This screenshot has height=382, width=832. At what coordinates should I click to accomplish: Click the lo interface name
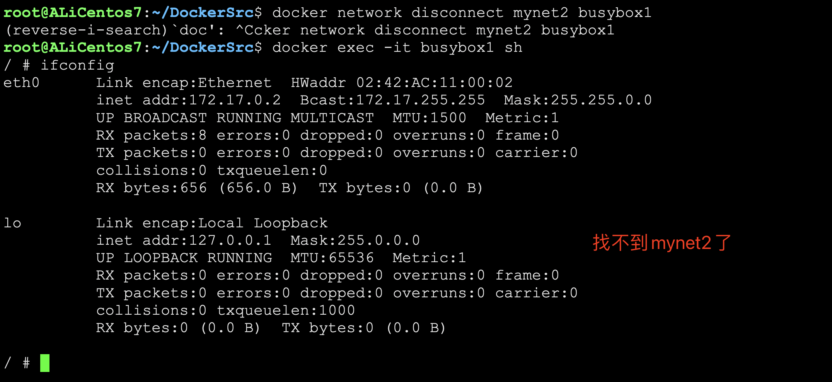point(12,223)
